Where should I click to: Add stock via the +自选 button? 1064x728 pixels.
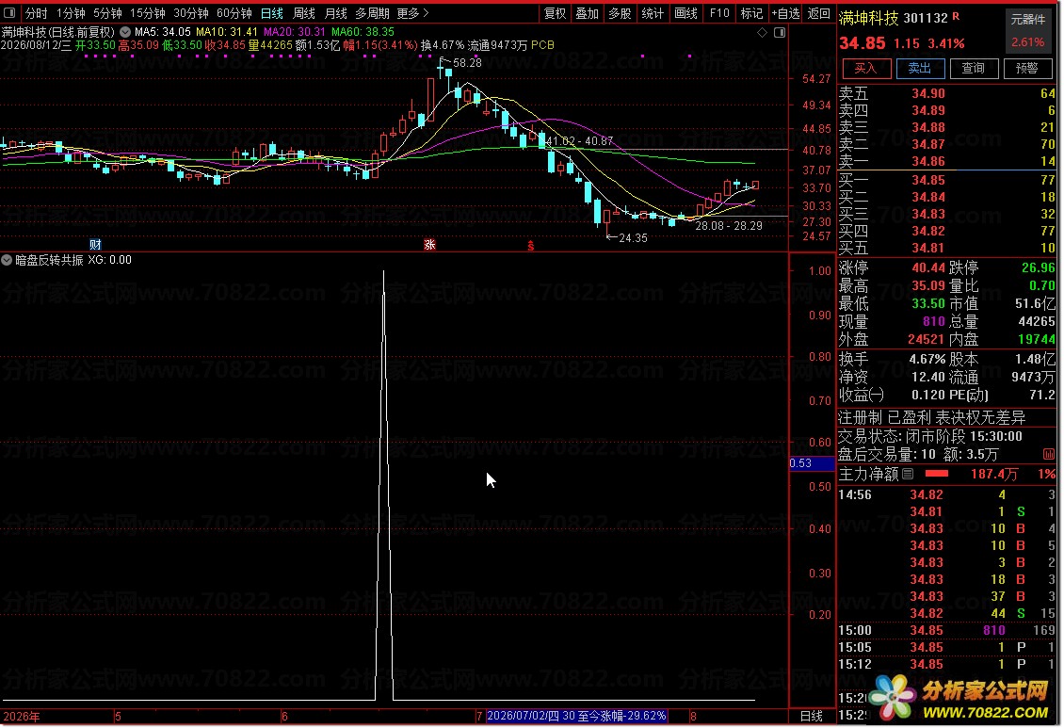pyautogui.click(x=786, y=13)
